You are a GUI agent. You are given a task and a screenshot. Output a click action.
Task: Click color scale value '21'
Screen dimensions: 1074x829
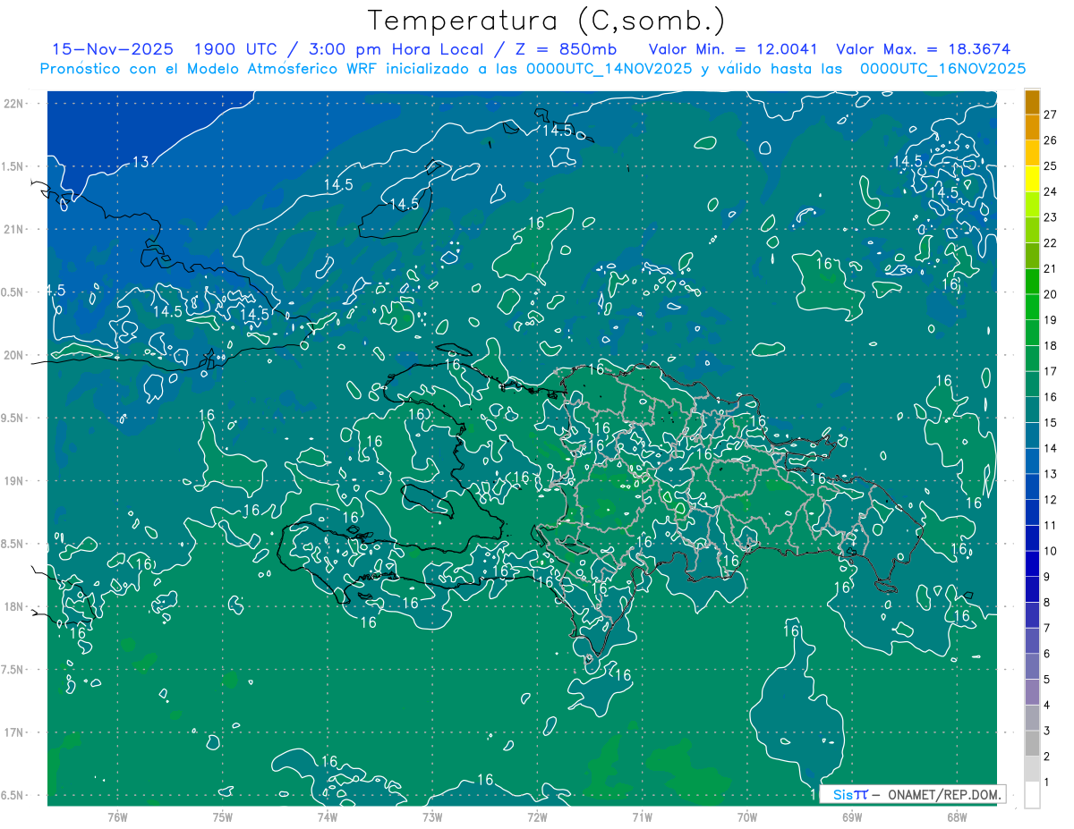pos(1051,268)
